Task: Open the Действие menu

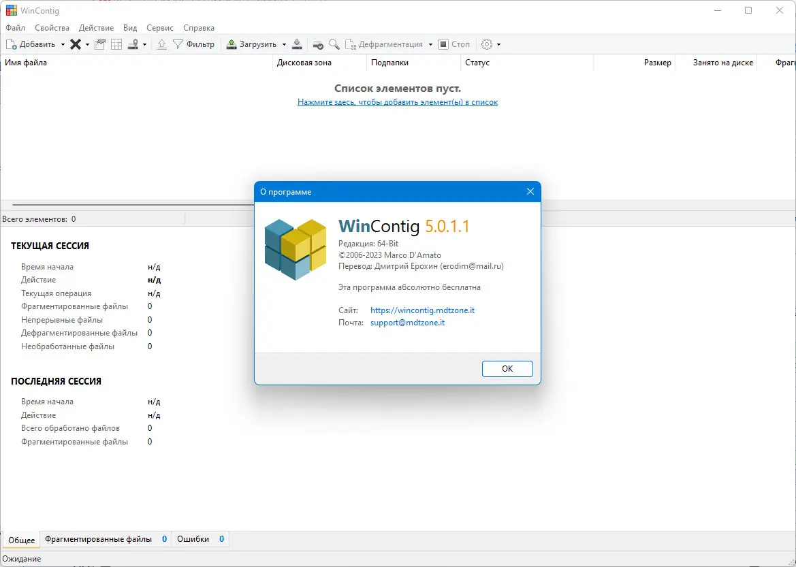Action: [97, 28]
